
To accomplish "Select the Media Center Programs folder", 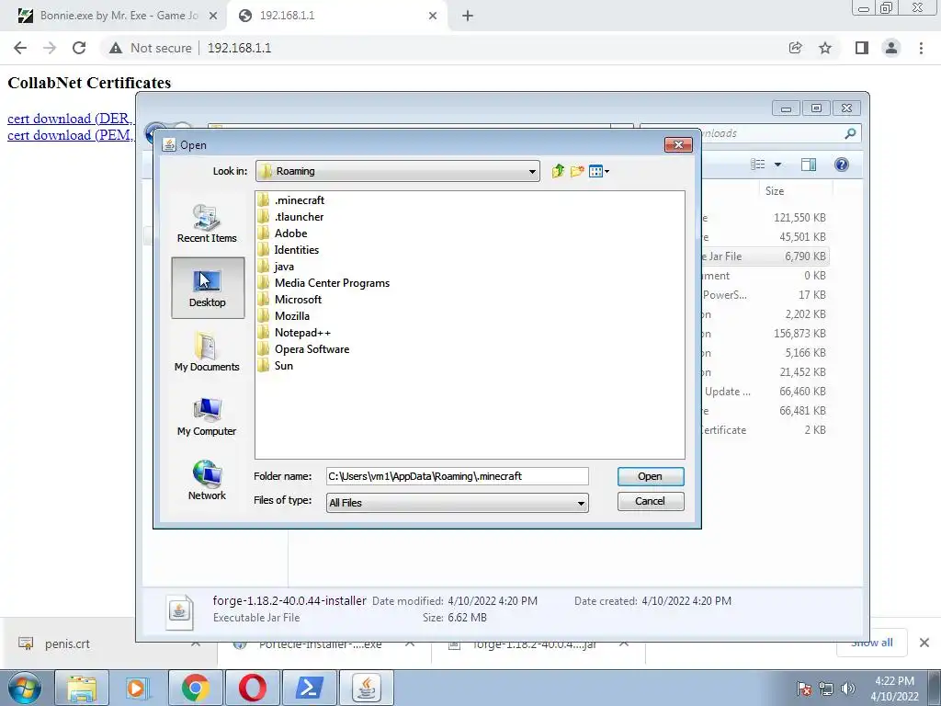I will 323,283.
